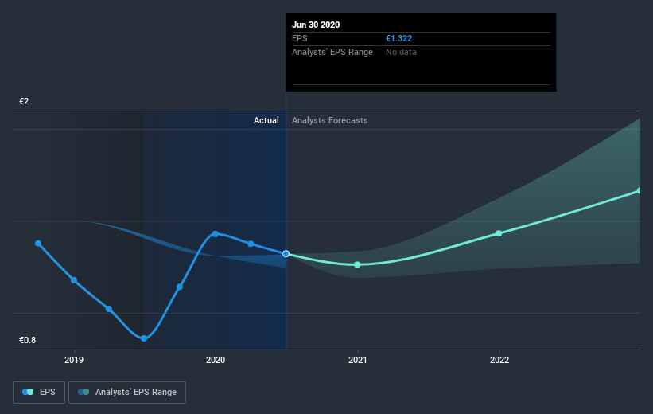Select the EPS peak point at 2020
Screen dimensions: 653x414
[x=216, y=234]
